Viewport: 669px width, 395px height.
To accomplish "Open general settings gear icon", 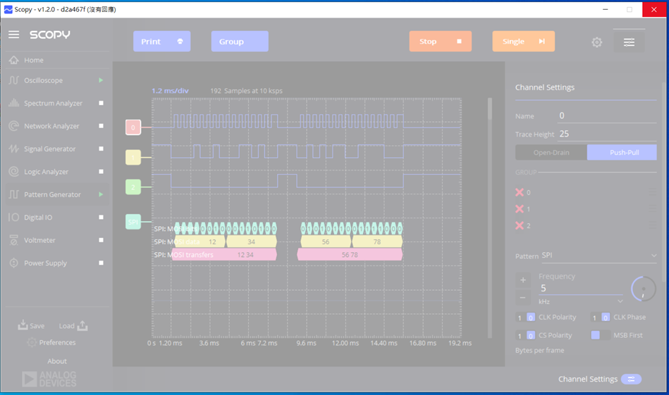I will click(x=597, y=42).
